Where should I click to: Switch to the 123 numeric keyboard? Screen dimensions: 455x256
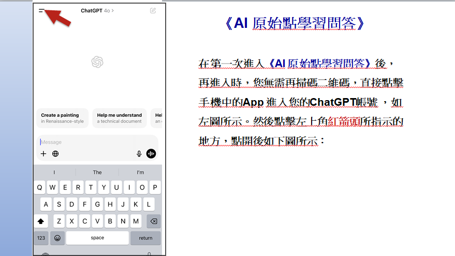pyautogui.click(x=41, y=238)
